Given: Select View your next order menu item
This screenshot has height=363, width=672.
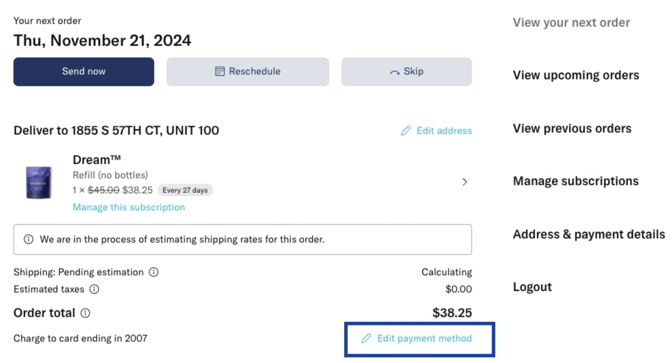Looking at the screenshot, I should (571, 23).
